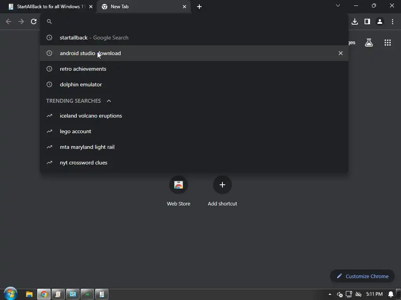Open the Windows Start orb
Image resolution: width=401 pixels, height=300 pixels.
[10, 293]
